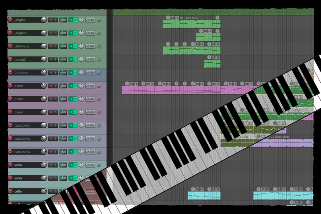This screenshot has width=321, height=214.
Task: Open routing for Dulcimer track
Action: coord(63,73)
